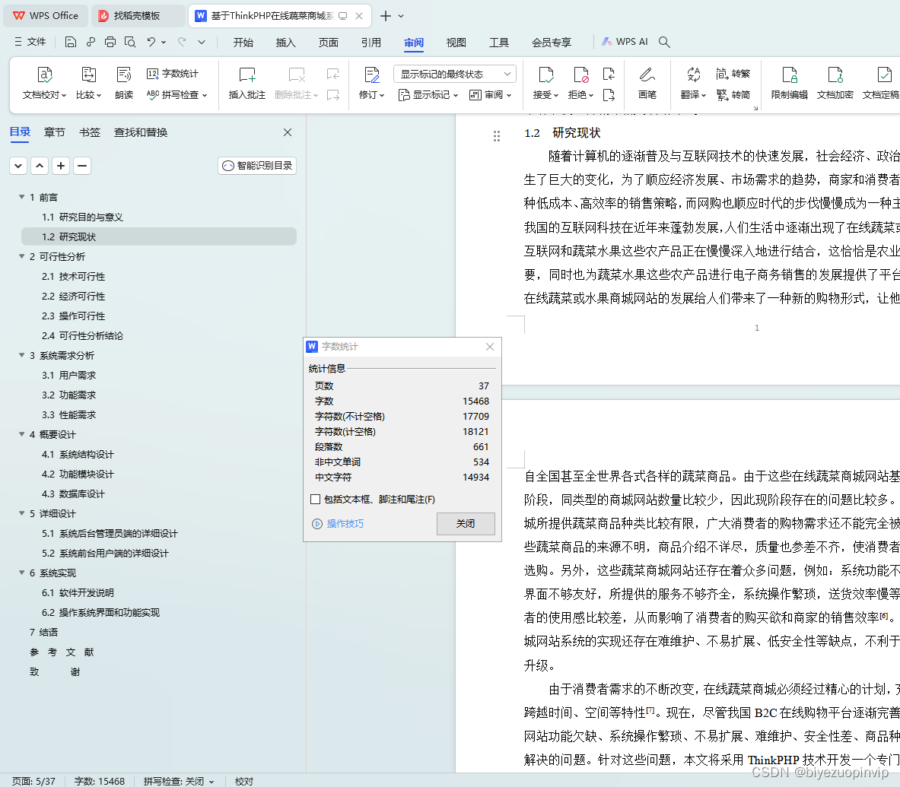Click the Undo arrow icon
Screen dimensions: 900x787
click(x=151, y=42)
